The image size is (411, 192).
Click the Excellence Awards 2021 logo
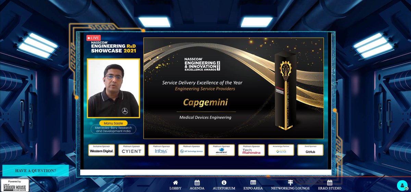click(x=202, y=64)
